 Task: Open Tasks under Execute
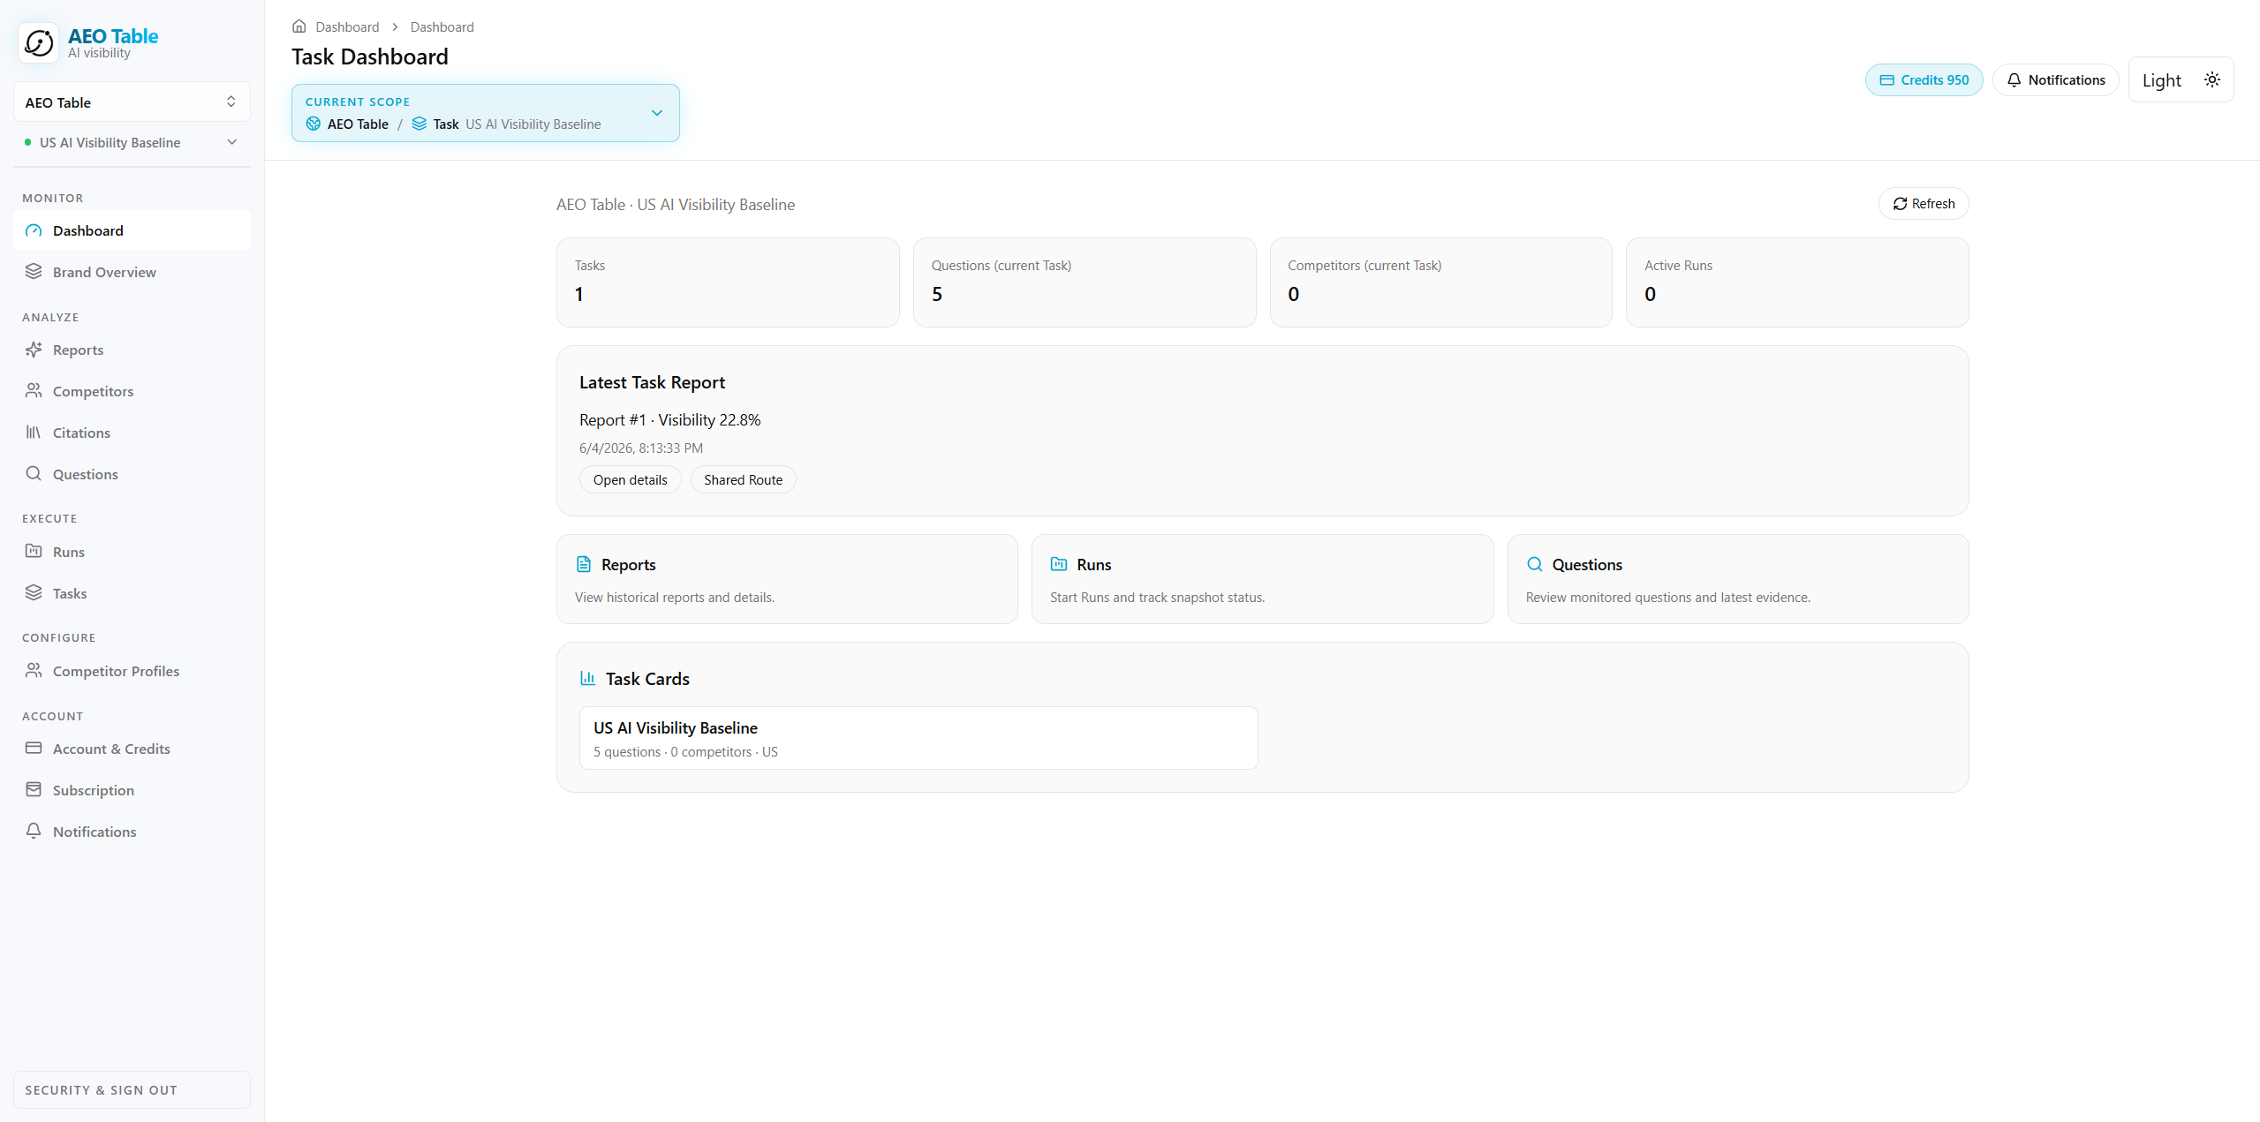click(132, 593)
